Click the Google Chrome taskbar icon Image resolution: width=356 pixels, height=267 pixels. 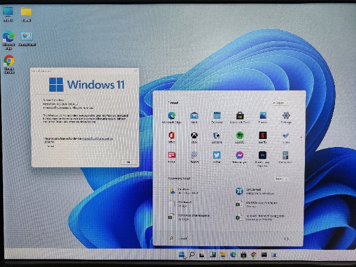[x=254, y=255]
